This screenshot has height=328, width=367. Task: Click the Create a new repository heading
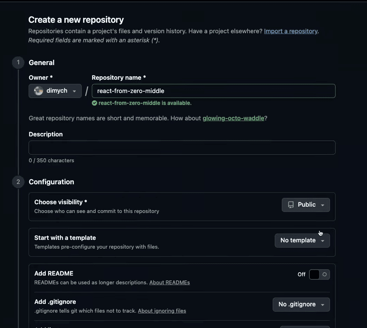(x=76, y=20)
